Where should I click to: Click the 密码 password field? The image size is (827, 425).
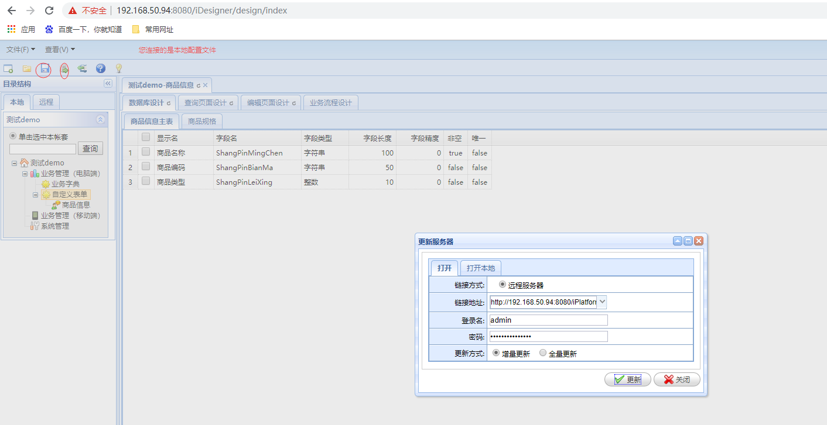[x=548, y=336]
